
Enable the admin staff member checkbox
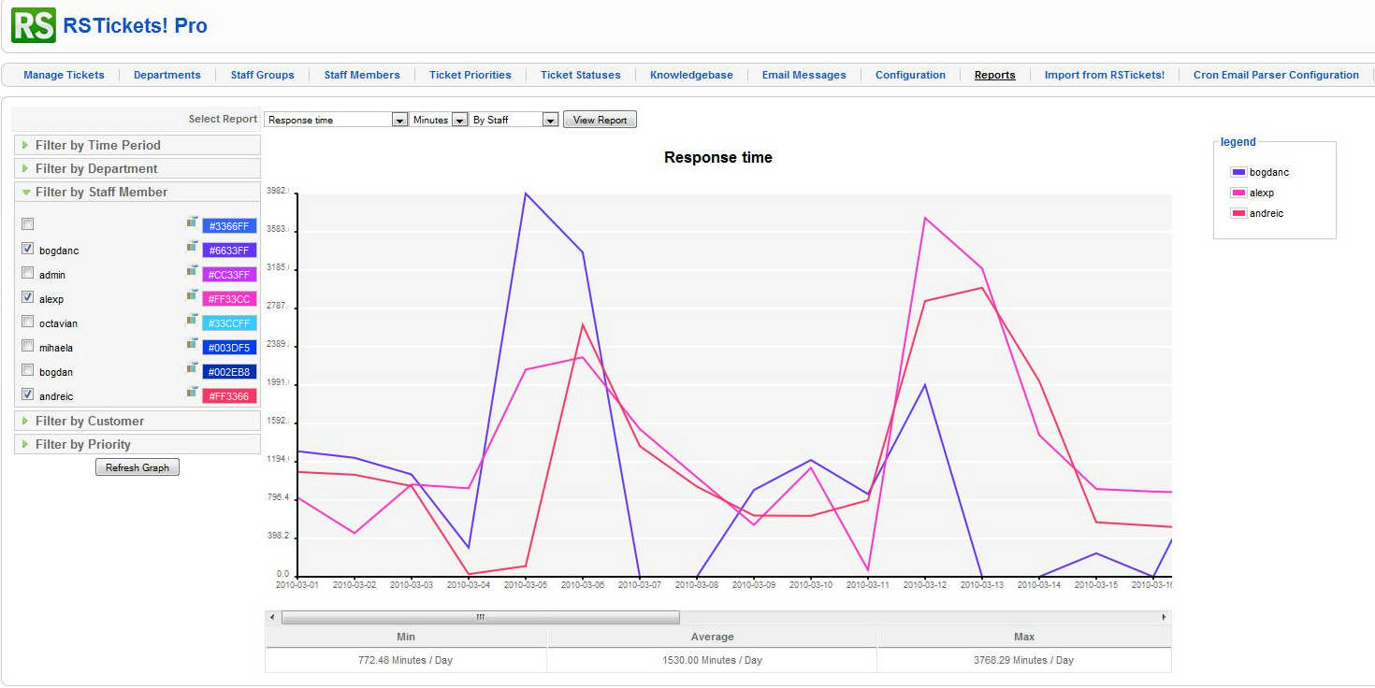tap(27, 274)
